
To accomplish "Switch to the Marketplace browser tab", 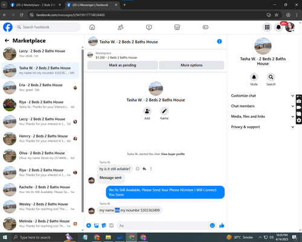I will (x=36, y=5).
